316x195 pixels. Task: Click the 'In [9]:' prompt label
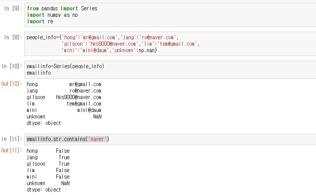pos(13,8)
